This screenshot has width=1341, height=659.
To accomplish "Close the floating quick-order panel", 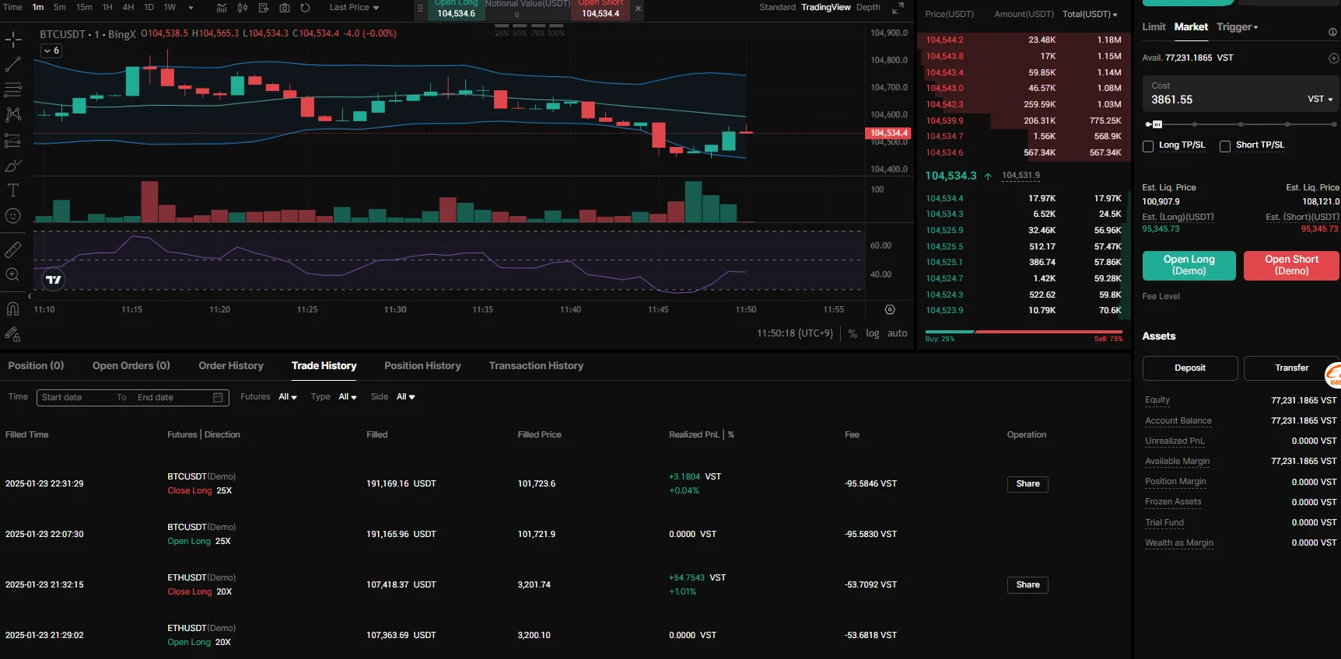I will click(638, 9).
